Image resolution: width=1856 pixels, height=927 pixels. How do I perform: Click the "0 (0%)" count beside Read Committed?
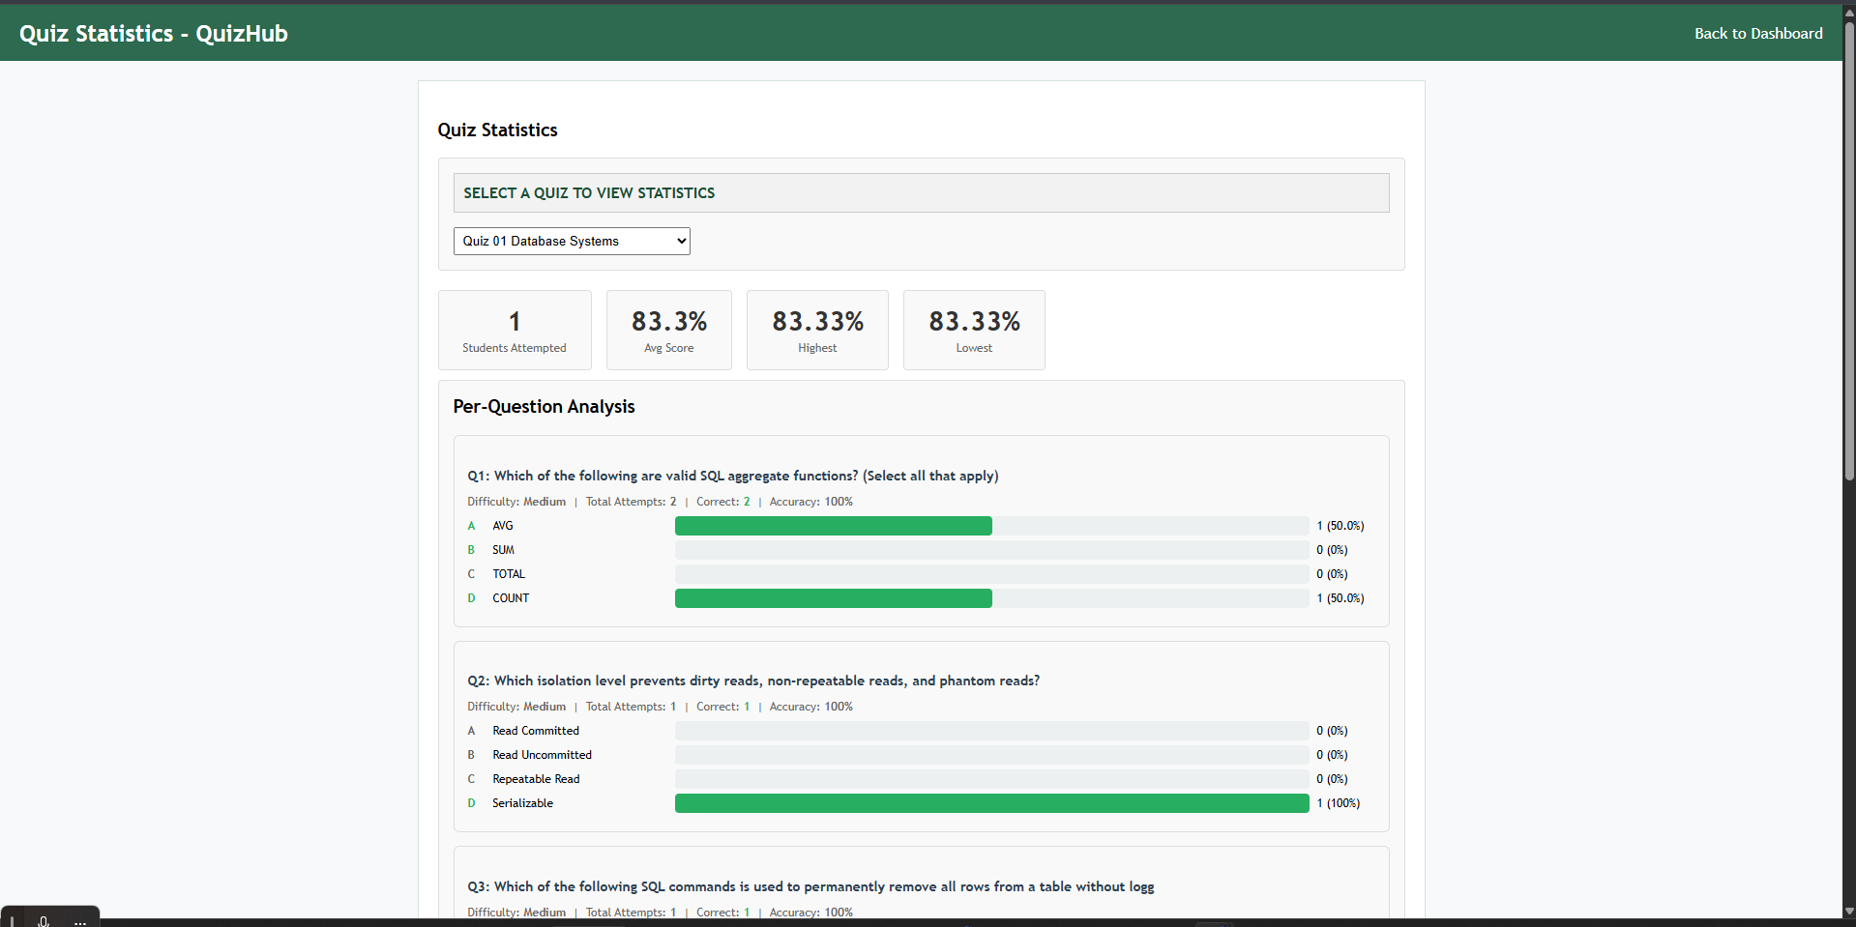tap(1332, 731)
